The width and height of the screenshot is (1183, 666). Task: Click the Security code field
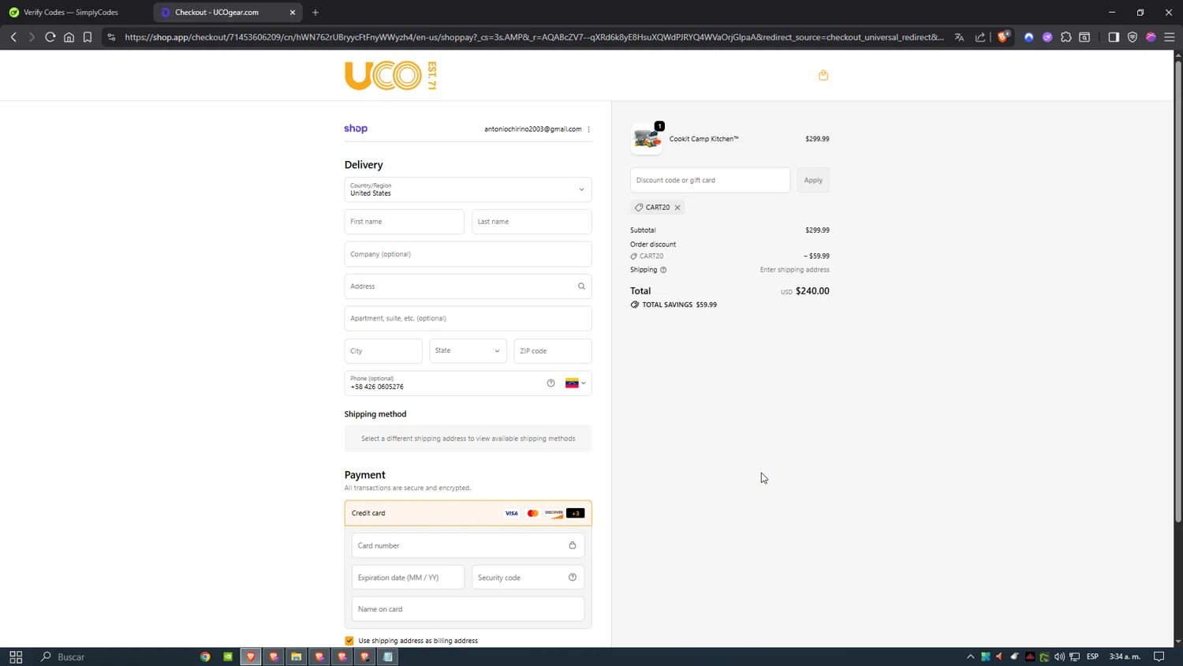pyautogui.click(x=528, y=578)
